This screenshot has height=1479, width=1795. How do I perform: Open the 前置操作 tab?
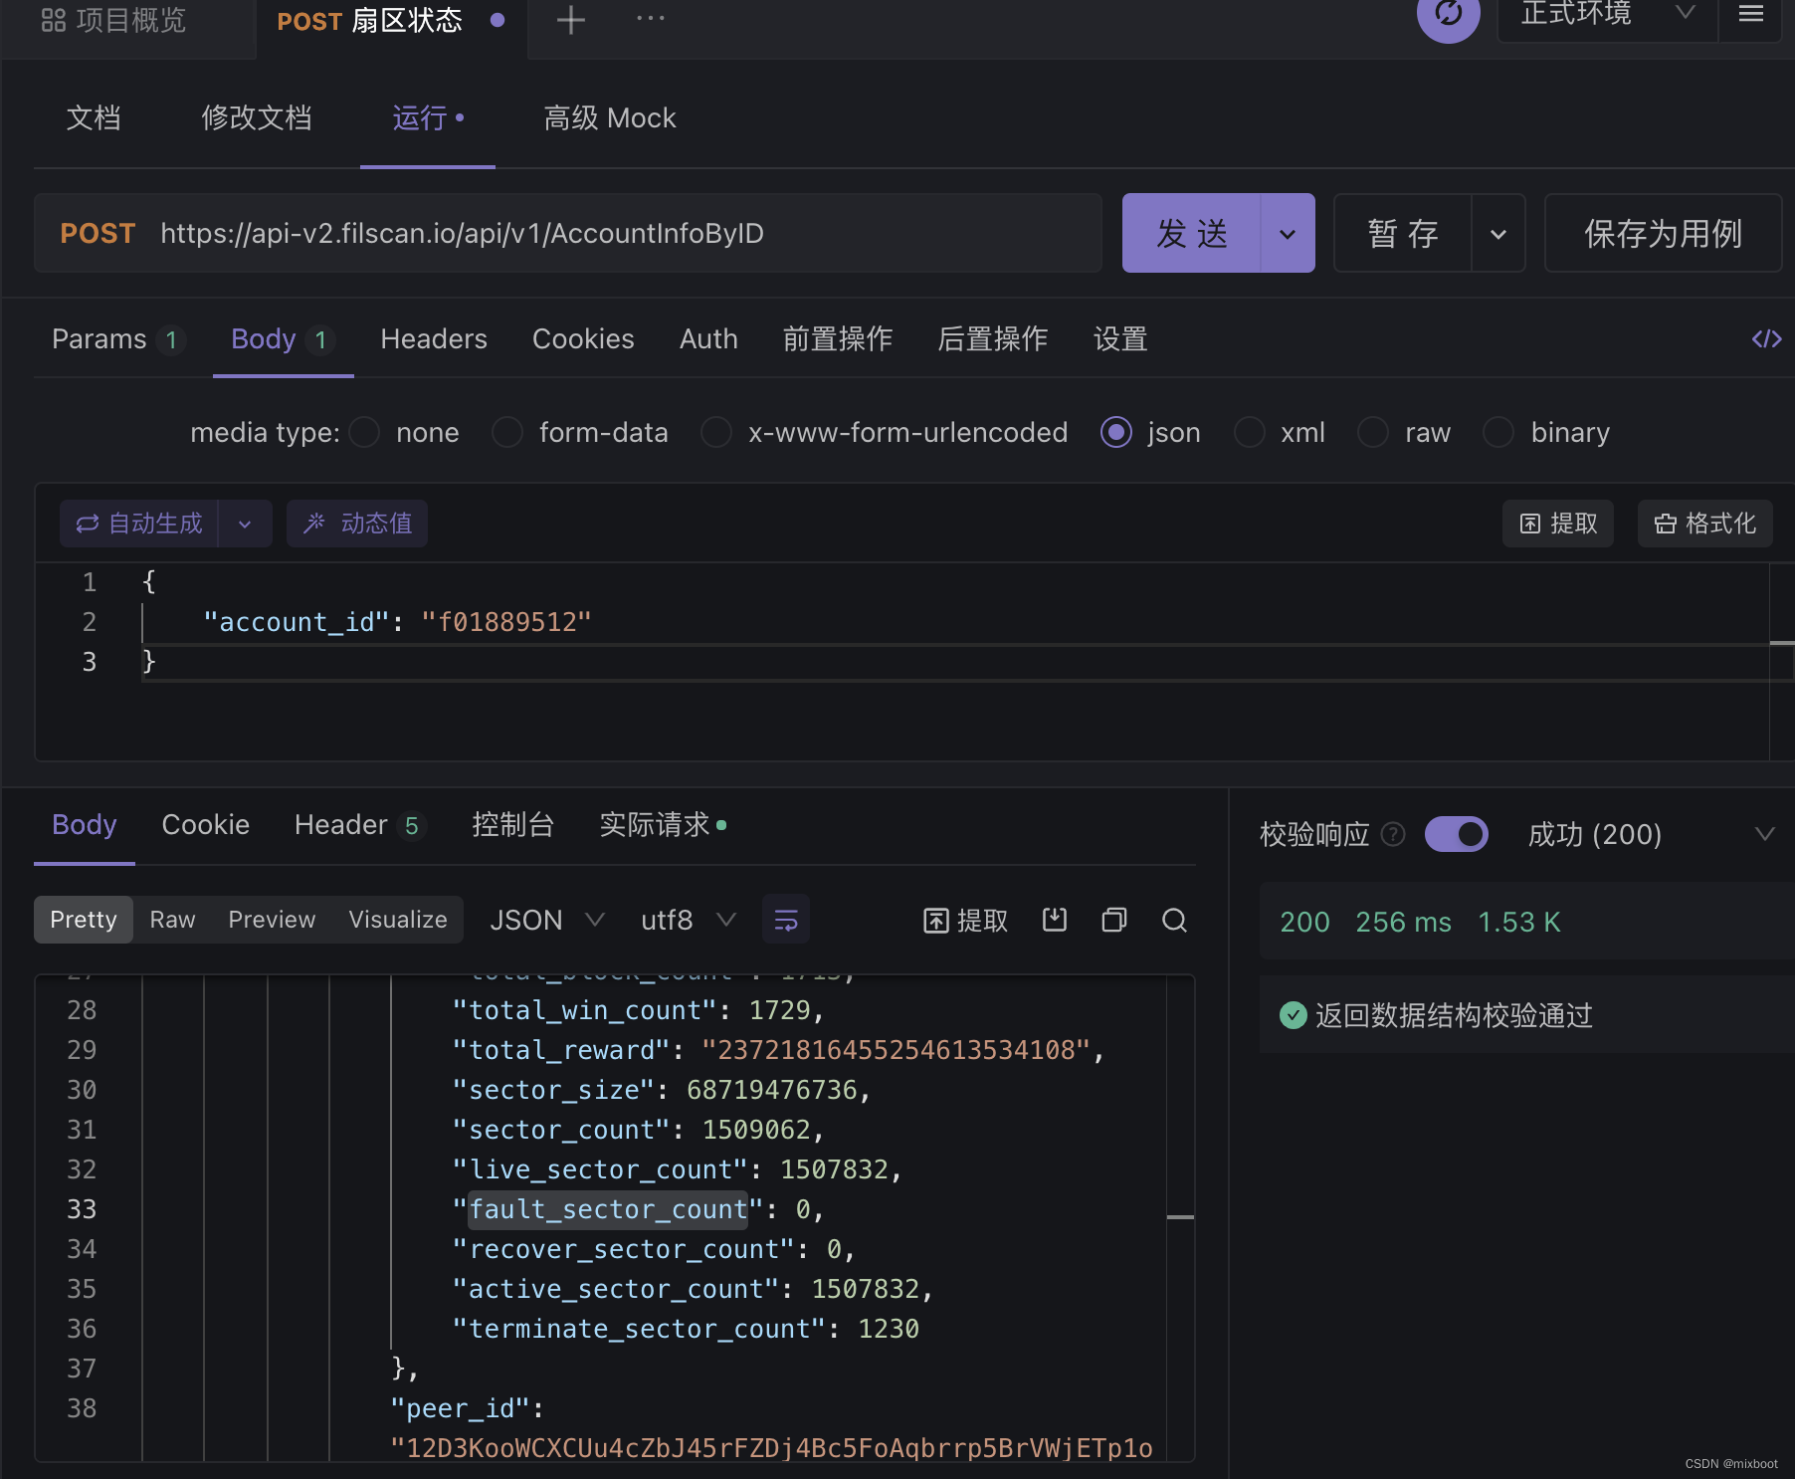click(838, 339)
